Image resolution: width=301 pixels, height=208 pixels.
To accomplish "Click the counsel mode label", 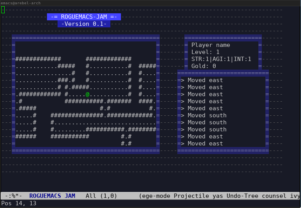I will 274,196.
